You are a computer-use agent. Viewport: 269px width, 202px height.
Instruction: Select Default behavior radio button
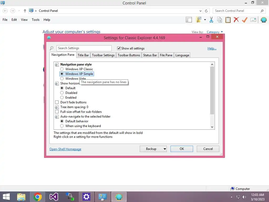click(62, 121)
